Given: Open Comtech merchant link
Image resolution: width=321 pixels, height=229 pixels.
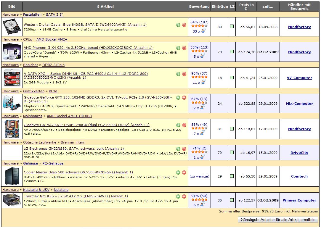Looking at the screenshot, I should [x=299, y=176].
